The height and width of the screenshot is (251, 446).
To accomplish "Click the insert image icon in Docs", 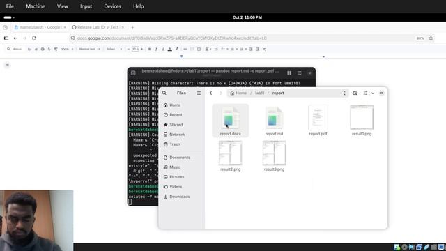I will tap(199, 50).
